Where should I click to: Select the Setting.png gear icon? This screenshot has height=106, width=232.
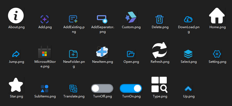pyautogui.click(x=217, y=54)
